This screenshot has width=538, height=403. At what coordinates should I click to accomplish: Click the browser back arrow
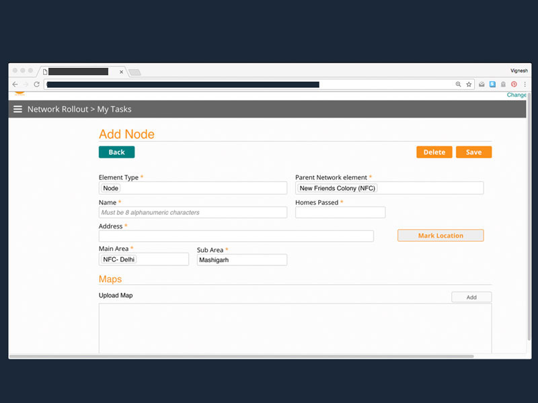tap(15, 85)
